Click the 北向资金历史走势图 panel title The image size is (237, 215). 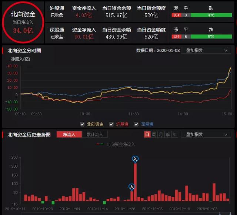29,134
